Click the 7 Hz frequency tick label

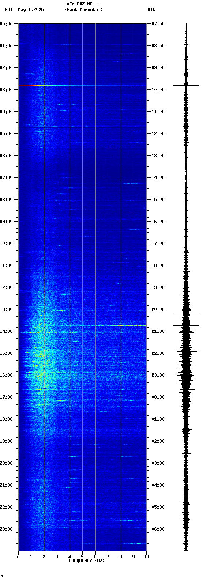(x=108, y=557)
